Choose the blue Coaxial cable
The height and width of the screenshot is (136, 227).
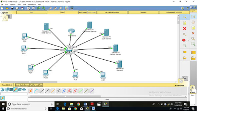[64, 91]
